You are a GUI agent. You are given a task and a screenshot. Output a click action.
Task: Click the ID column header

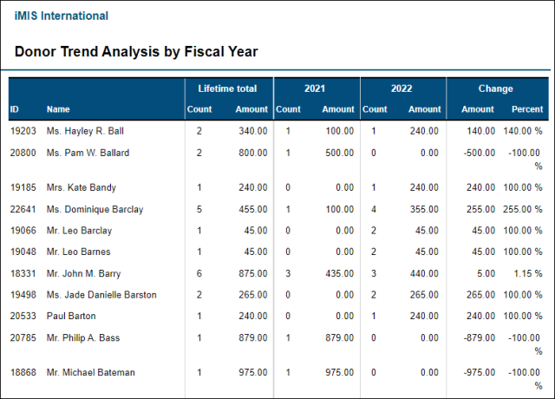[14, 109]
